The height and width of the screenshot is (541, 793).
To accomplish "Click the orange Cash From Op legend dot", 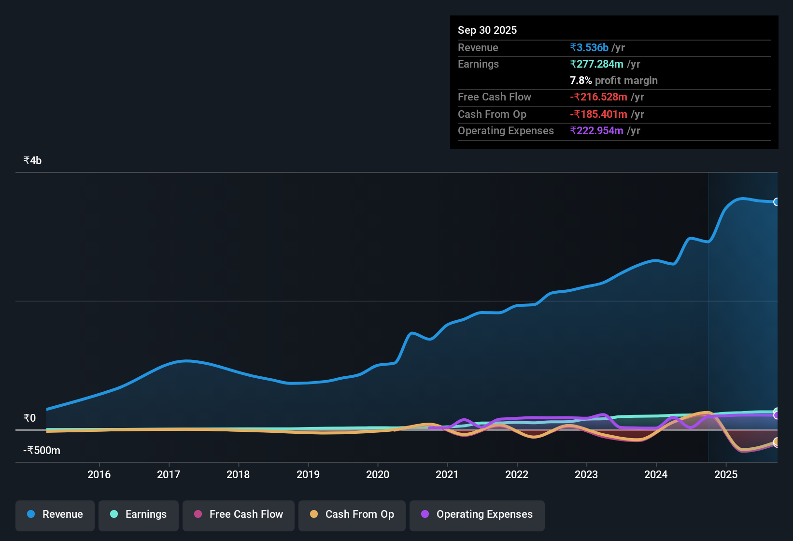I will pos(314,514).
